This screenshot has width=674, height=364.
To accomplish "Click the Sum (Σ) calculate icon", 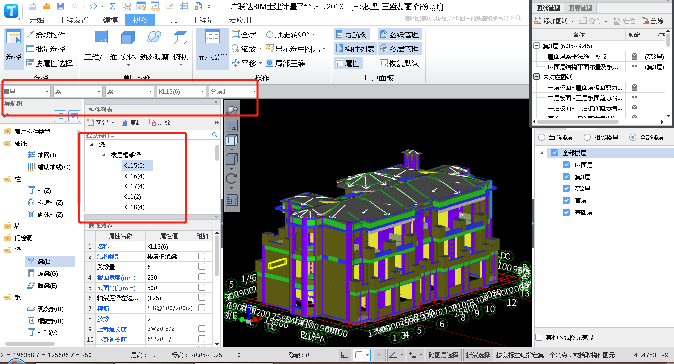I will tap(112, 6).
